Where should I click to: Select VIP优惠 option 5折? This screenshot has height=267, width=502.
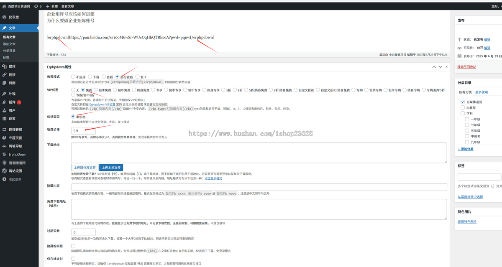(x=223, y=90)
